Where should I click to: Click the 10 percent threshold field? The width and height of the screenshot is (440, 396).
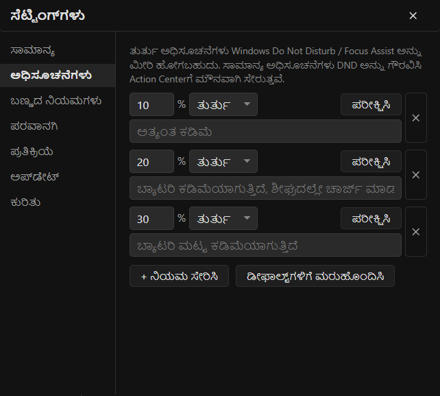tap(152, 104)
